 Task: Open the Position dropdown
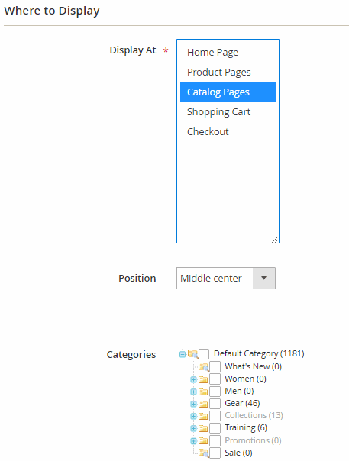(226, 278)
